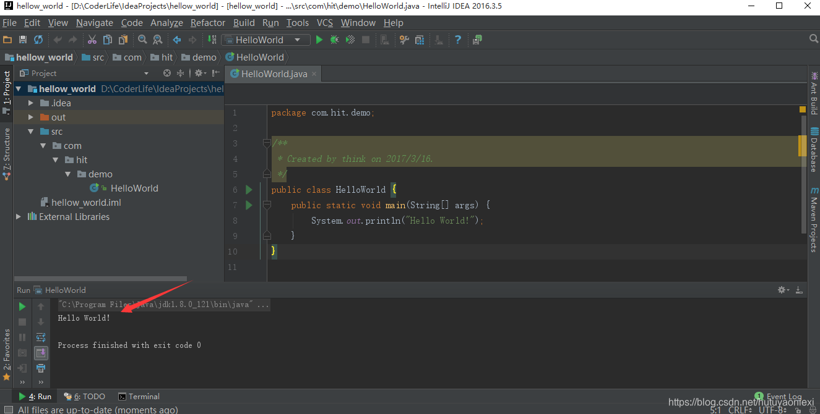Fold the main method at line 7

click(267, 205)
